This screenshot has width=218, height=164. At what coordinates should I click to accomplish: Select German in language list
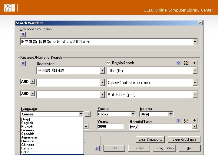tap(52, 130)
